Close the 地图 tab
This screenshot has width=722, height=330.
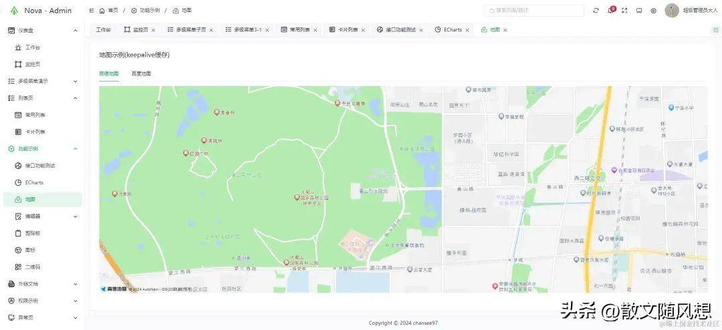(505, 30)
